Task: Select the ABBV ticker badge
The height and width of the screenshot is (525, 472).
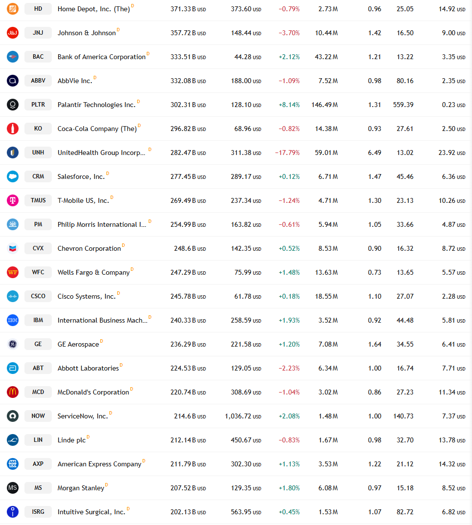Action: point(38,81)
